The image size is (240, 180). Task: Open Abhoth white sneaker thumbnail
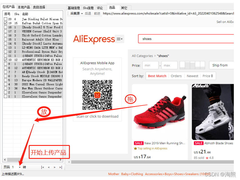tap(213, 112)
